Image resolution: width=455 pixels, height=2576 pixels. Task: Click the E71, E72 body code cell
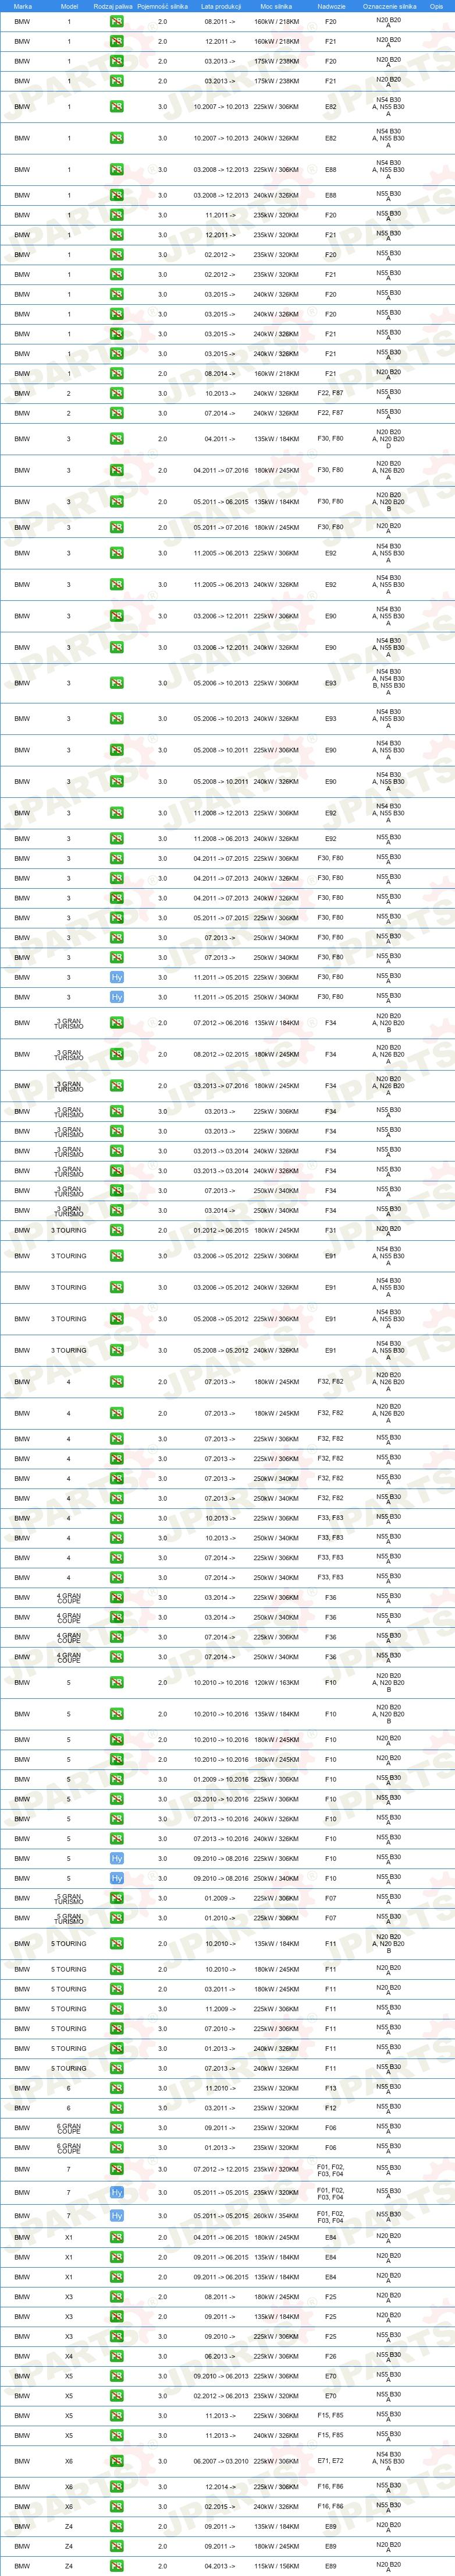(x=330, y=2461)
